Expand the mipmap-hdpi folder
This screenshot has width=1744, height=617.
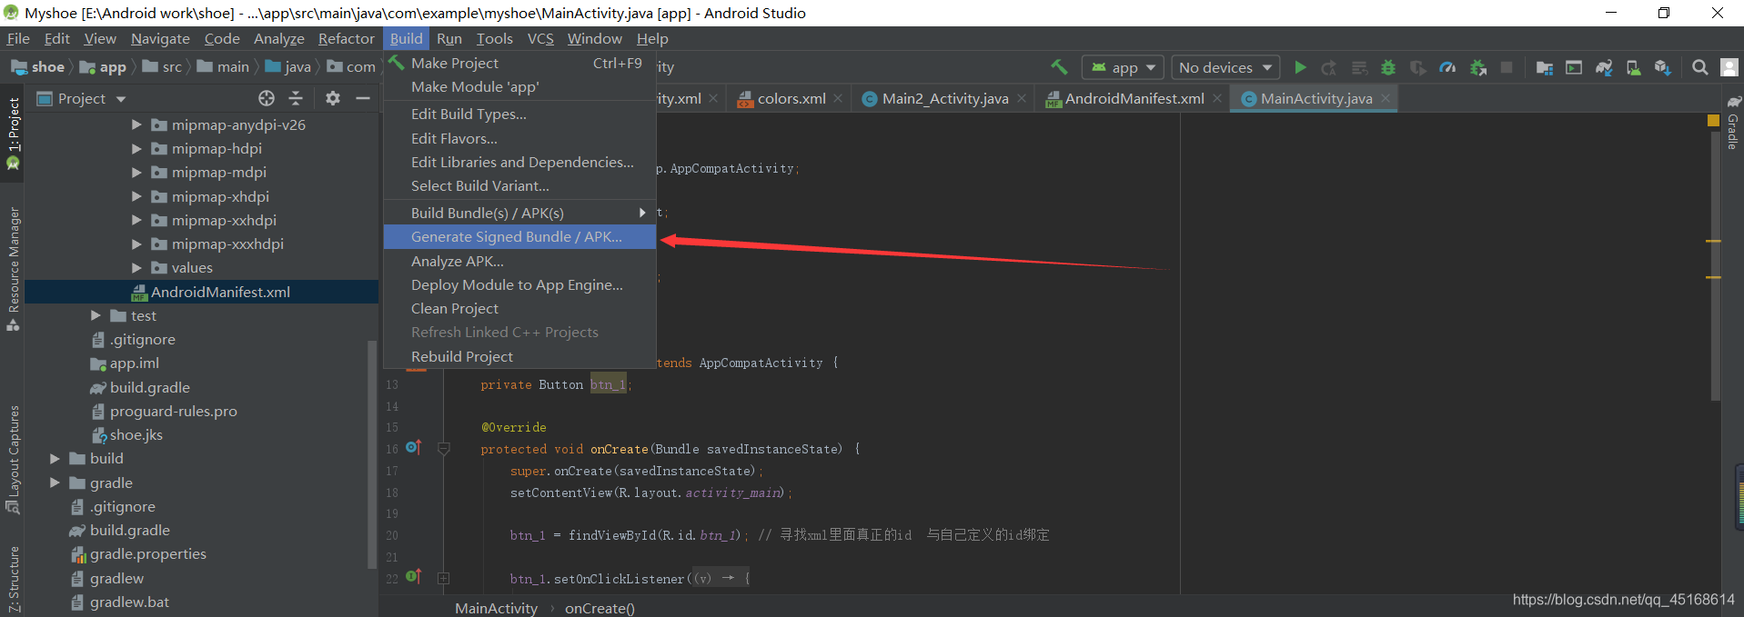[x=136, y=148]
